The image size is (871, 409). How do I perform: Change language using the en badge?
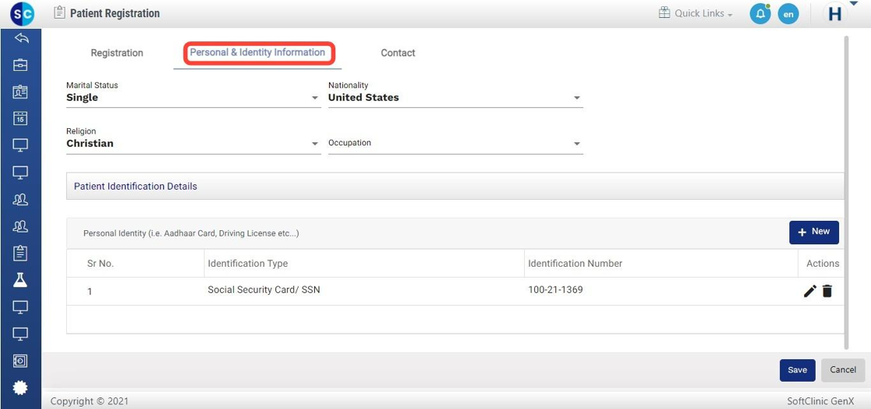(x=789, y=14)
